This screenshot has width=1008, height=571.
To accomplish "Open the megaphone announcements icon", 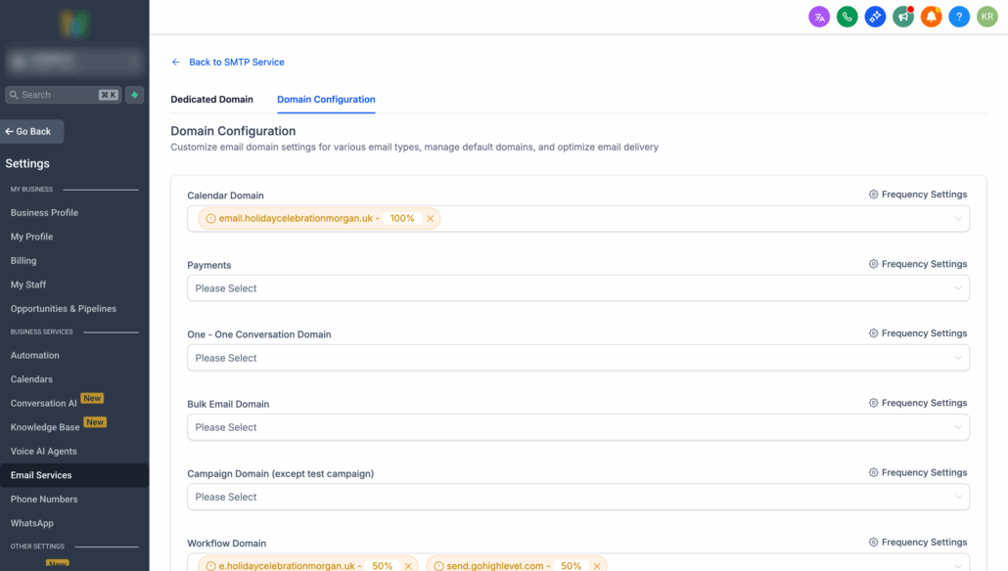I will (903, 17).
